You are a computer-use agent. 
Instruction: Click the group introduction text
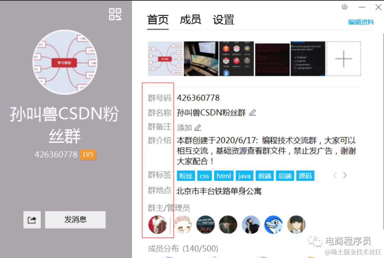[x=266, y=151]
